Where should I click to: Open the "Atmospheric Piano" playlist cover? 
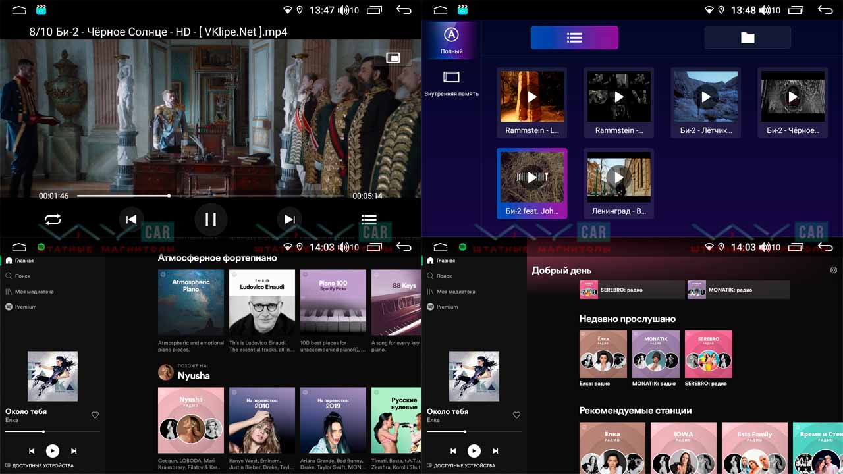click(191, 303)
